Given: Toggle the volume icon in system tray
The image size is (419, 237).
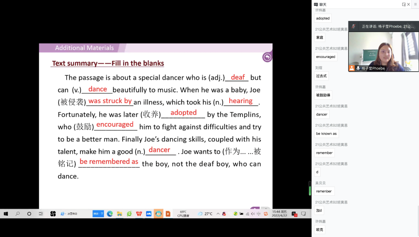Looking at the screenshot, I should coord(253,214).
